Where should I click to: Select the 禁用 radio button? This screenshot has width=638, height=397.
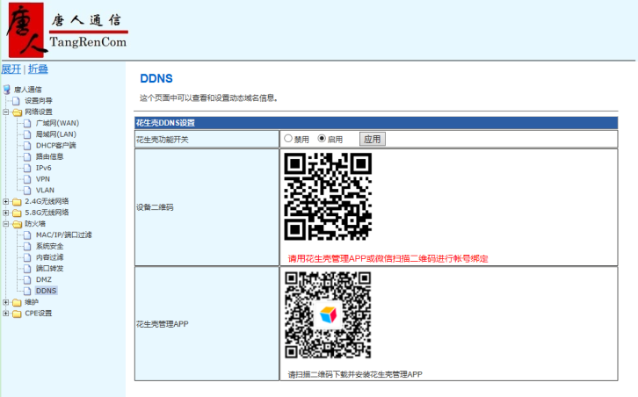click(x=288, y=139)
